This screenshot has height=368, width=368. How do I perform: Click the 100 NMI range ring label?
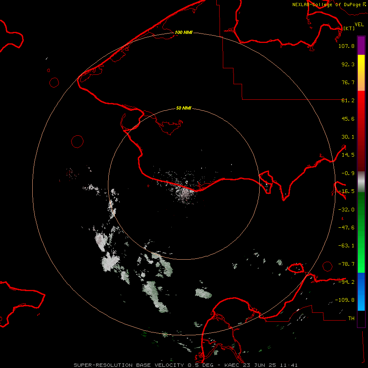(x=184, y=32)
